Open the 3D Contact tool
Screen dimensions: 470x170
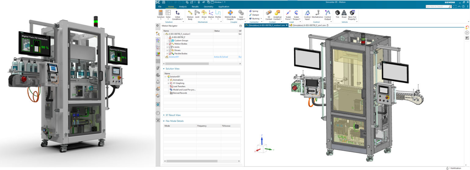click(x=269, y=13)
